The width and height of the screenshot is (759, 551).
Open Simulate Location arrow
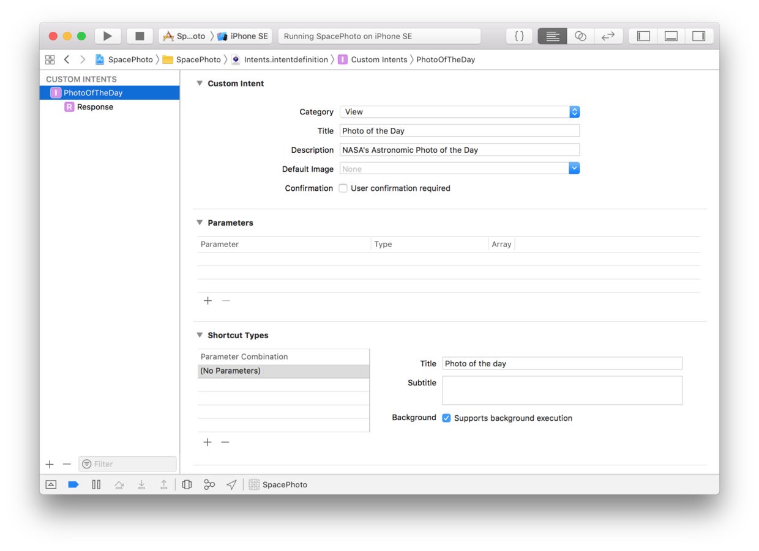tap(231, 485)
